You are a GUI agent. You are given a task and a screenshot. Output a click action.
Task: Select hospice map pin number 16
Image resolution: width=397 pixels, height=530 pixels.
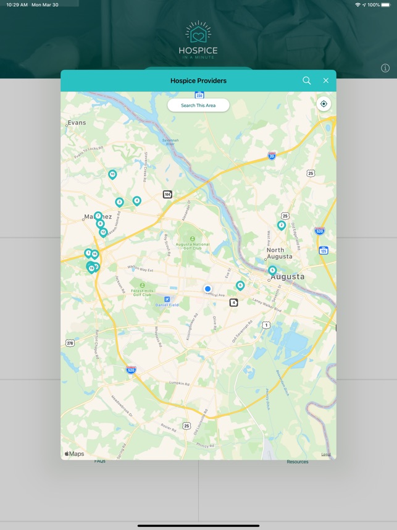pos(95,254)
